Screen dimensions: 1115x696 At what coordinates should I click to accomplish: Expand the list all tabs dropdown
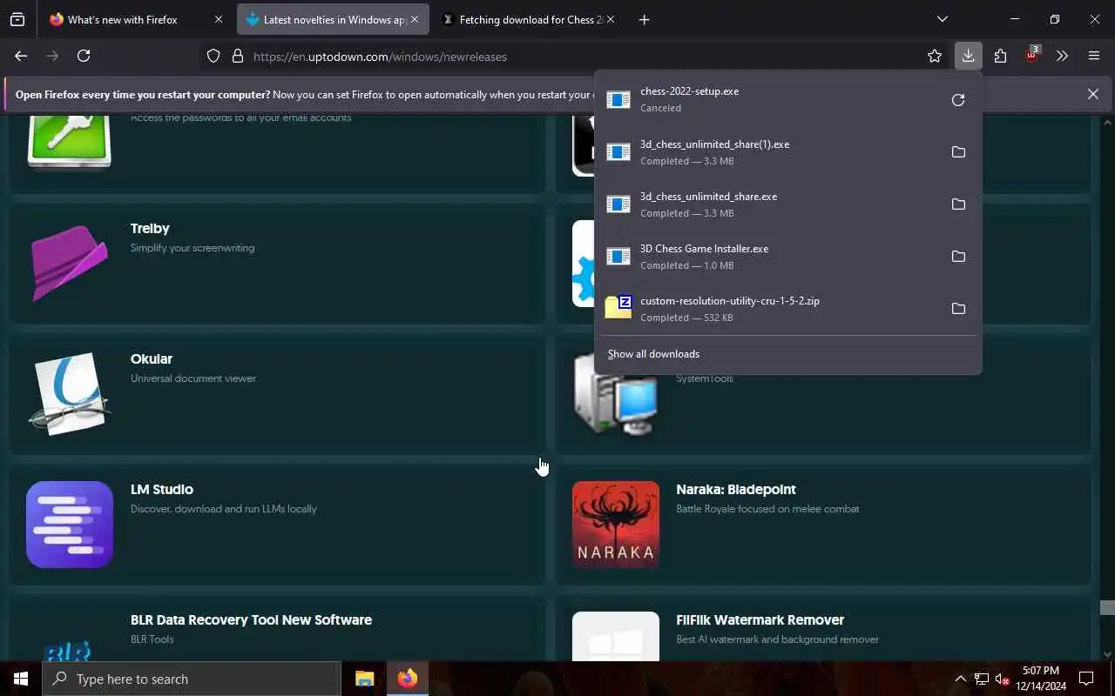(x=943, y=19)
